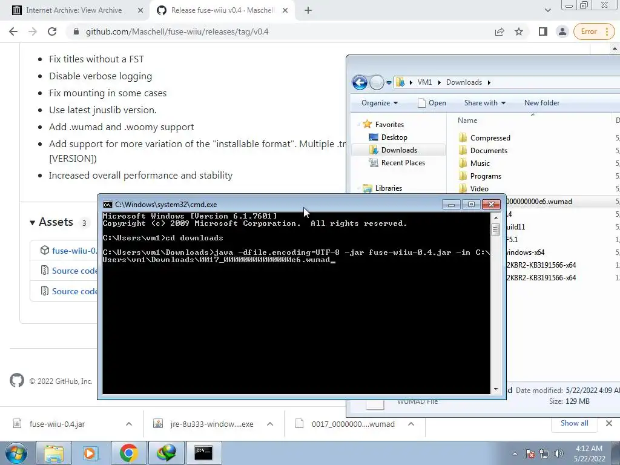Reload the GitHub release page
This screenshot has width=620, height=465.
click(x=52, y=31)
